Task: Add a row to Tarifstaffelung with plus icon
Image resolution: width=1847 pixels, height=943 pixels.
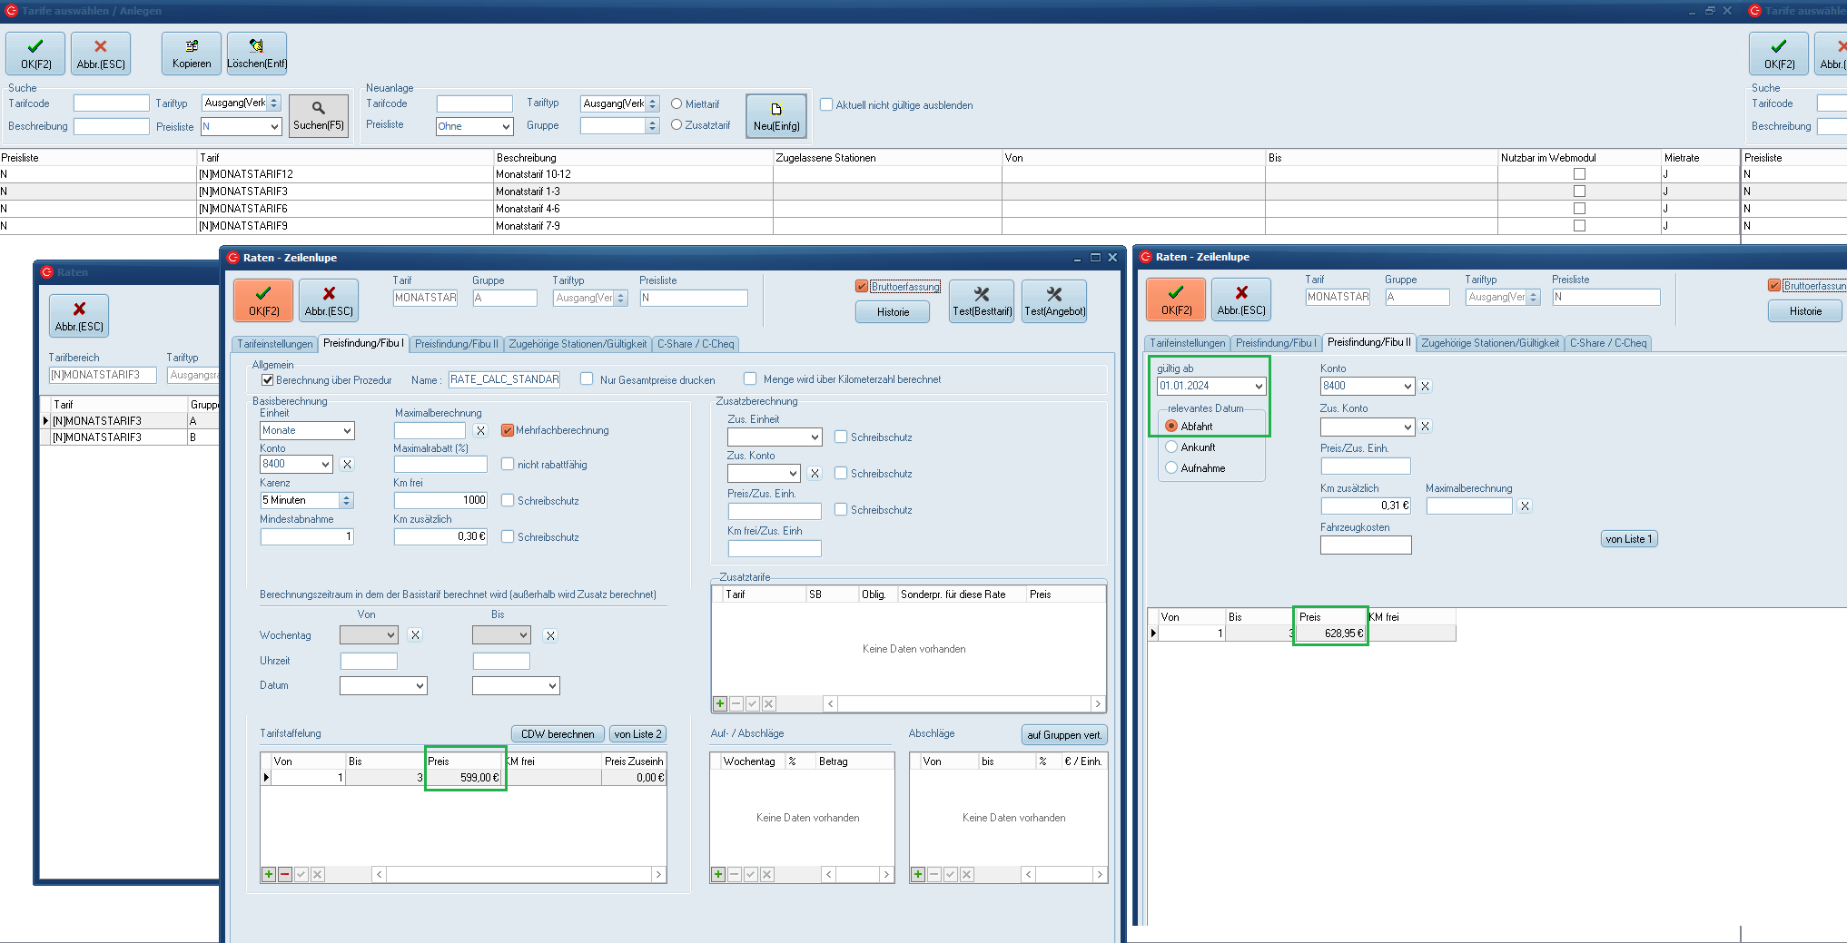Action: tap(269, 874)
